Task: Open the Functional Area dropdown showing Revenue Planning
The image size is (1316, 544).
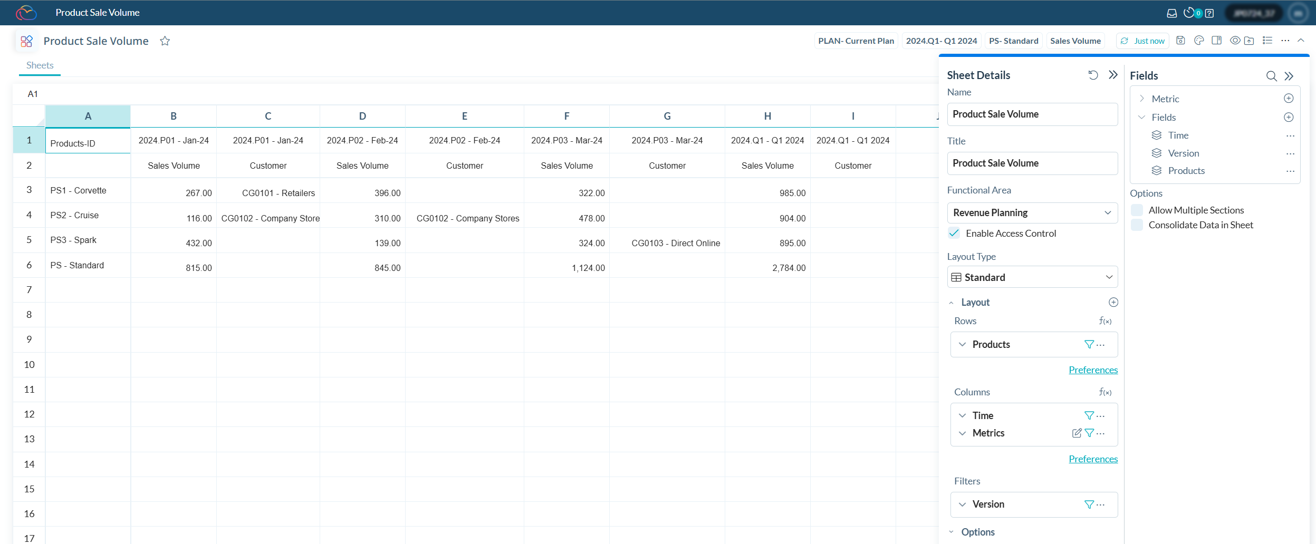Action: (1106, 212)
